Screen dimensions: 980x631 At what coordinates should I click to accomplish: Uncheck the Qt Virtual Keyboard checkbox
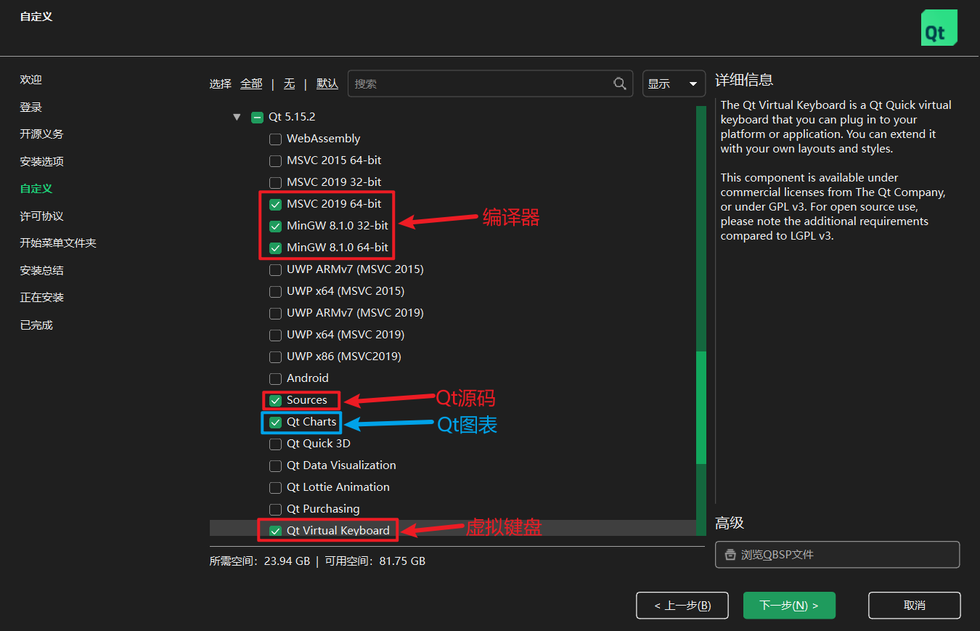[x=275, y=531]
